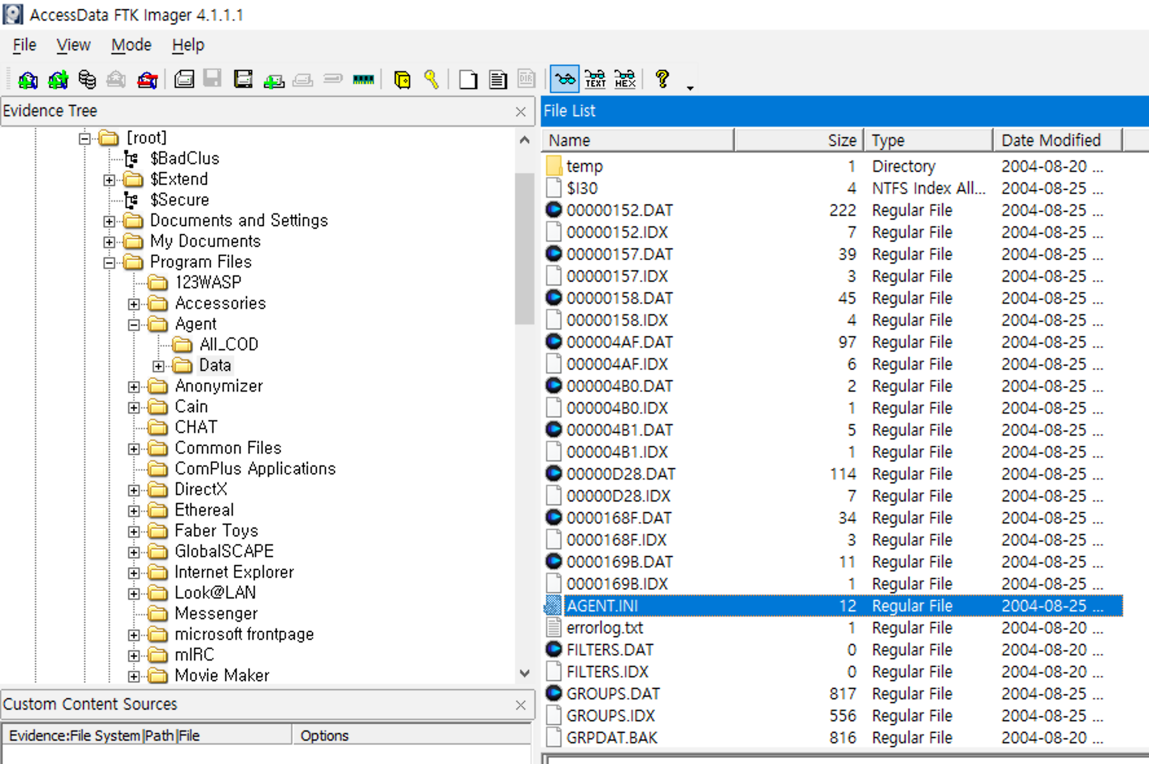The width and height of the screenshot is (1149, 764).
Task: Select the AGENT.INI file row
Action: pos(833,606)
